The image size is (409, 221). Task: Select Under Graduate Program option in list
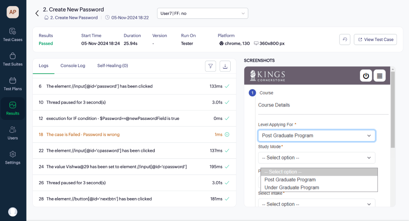(x=292, y=187)
